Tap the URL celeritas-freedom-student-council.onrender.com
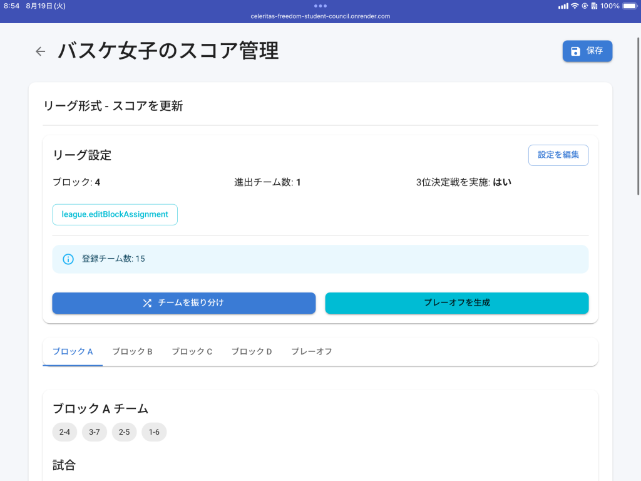This screenshot has height=481, width=641. [320, 16]
